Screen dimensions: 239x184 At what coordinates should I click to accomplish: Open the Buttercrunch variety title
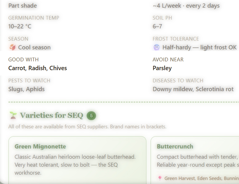pyautogui.click(x=175, y=147)
